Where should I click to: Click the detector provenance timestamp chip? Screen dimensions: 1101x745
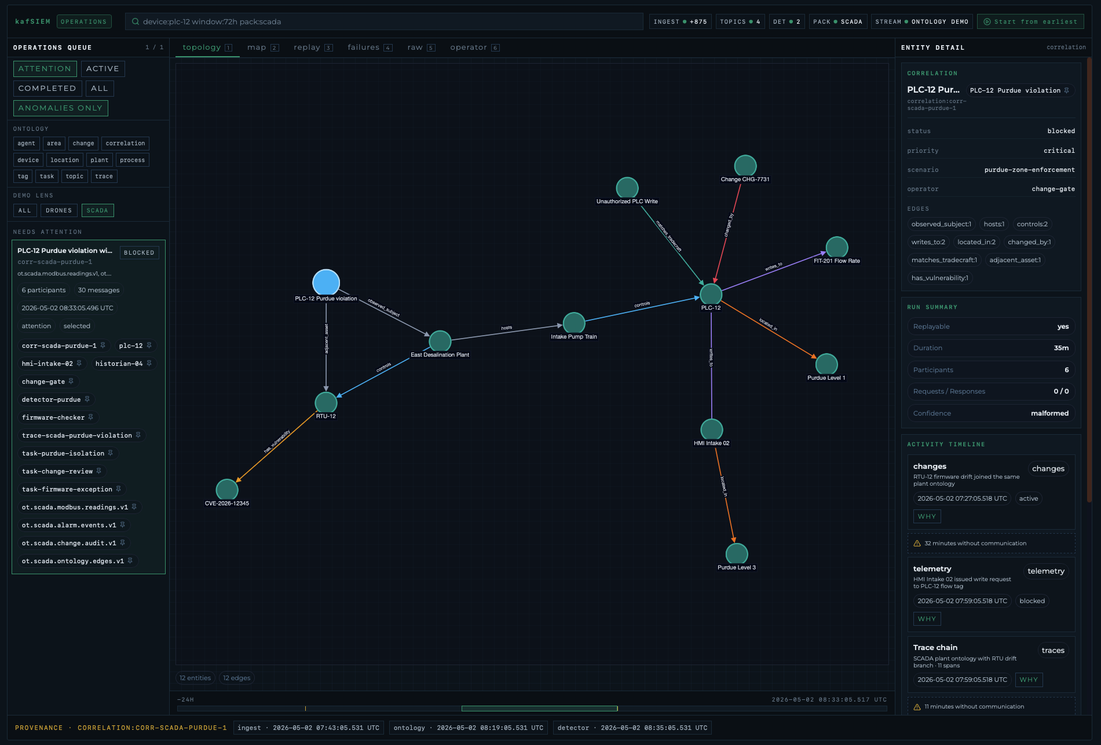pos(632,728)
